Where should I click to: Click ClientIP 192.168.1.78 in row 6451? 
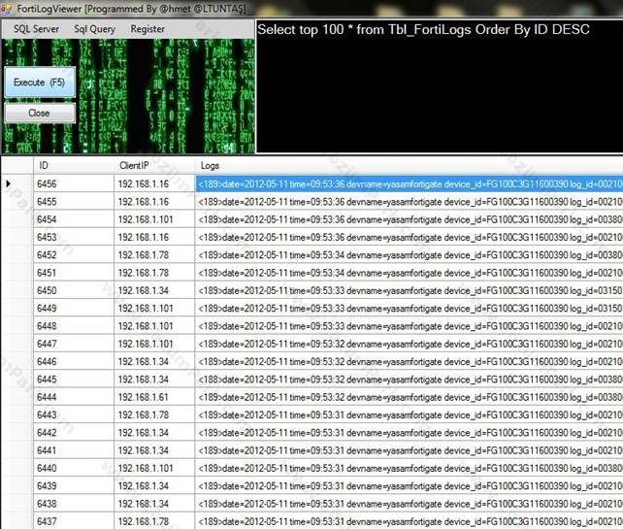click(154, 273)
